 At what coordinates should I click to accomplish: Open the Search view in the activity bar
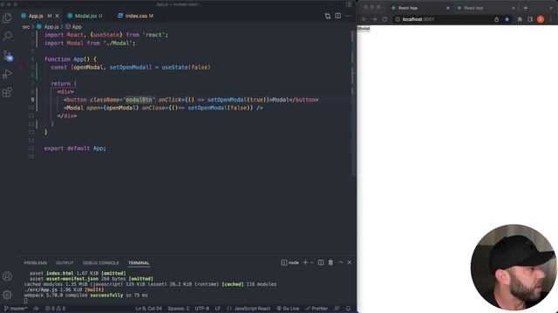[7, 37]
